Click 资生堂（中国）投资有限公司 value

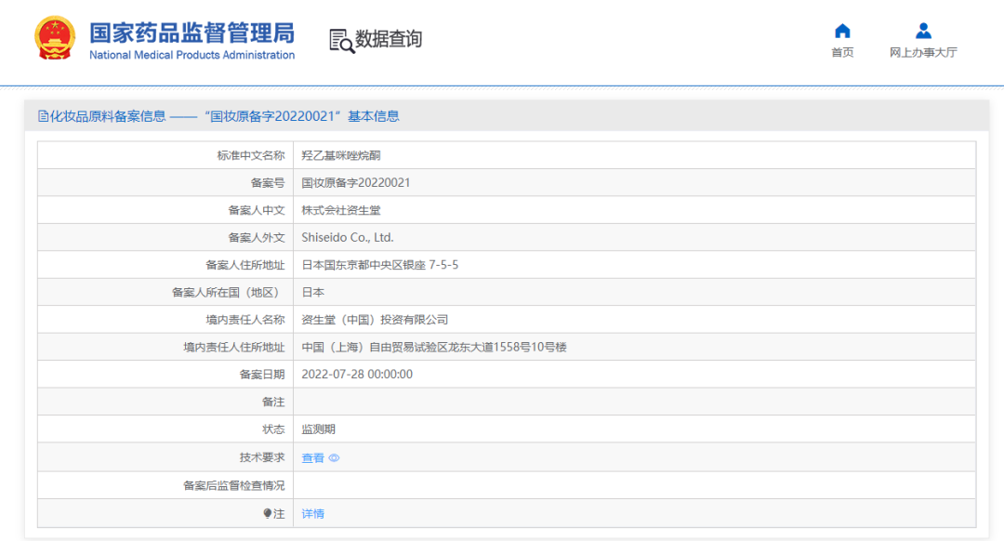(x=376, y=320)
